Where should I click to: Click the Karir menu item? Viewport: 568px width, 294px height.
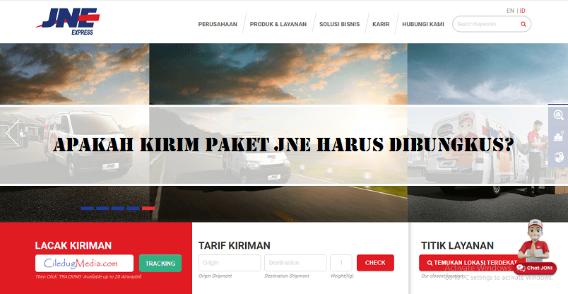(x=381, y=24)
